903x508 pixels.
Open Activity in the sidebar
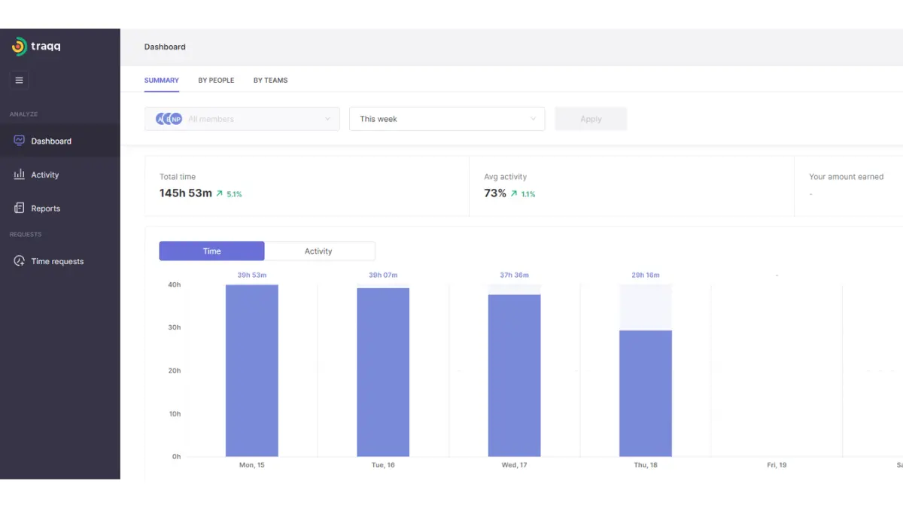(60, 175)
